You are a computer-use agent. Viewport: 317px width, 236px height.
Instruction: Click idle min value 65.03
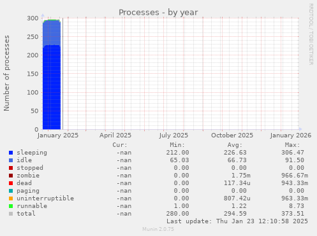(179, 160)
